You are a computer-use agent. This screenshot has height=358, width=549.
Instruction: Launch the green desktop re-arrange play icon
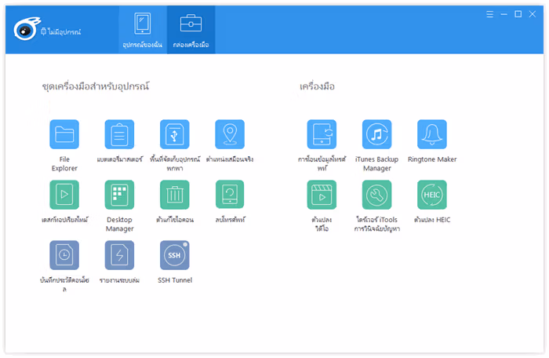[x=64, y=195]
